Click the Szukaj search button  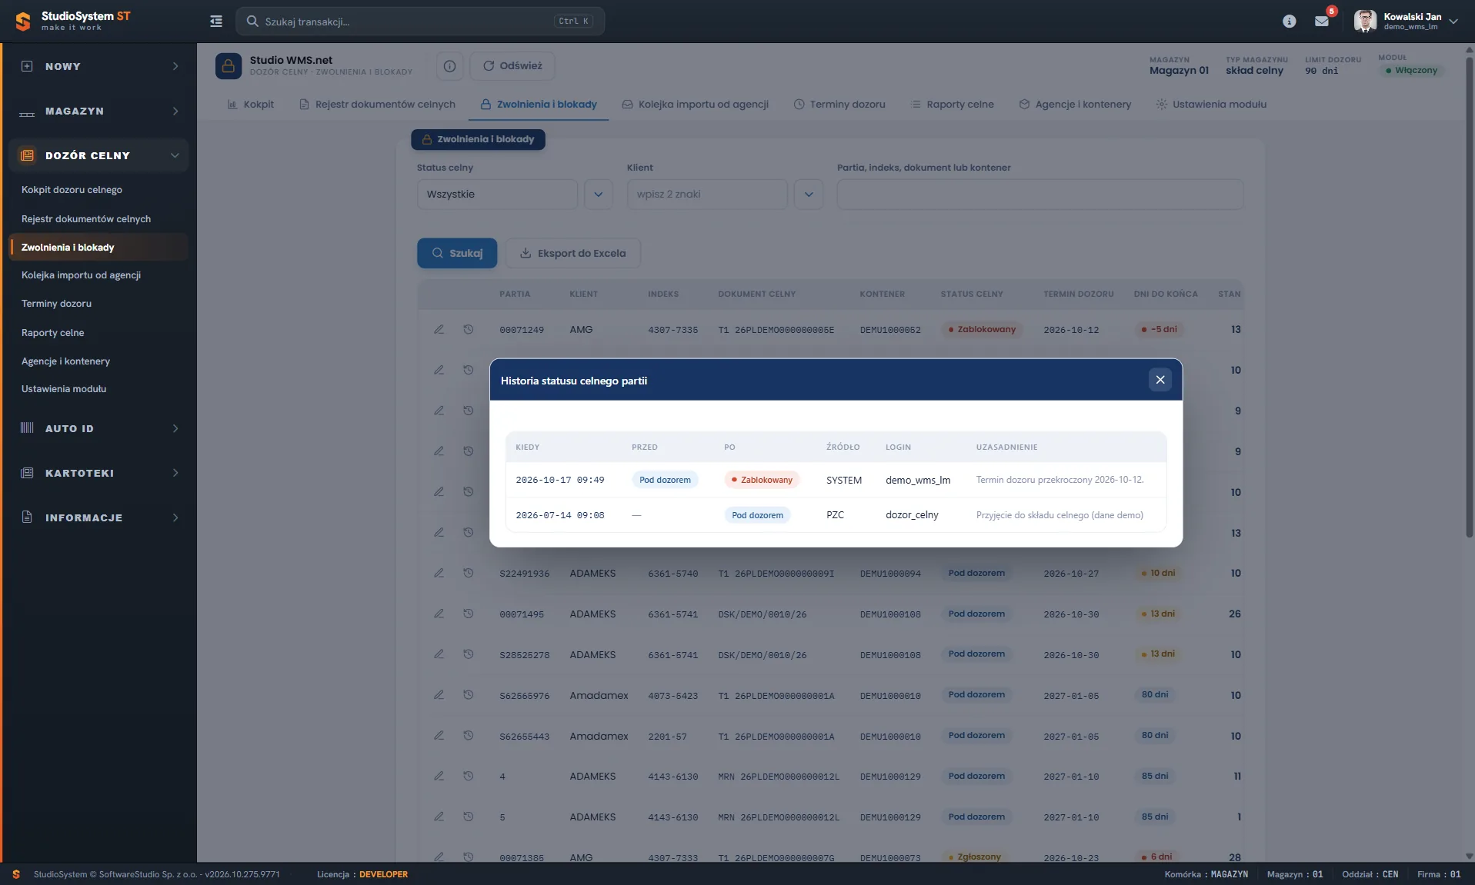click(457, 253)
